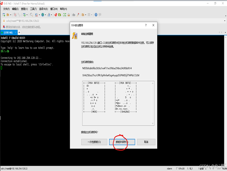Screen dimensions: 227x171
Task: Click the tab bar scroll arrows at right
Action: click(220, 32)
